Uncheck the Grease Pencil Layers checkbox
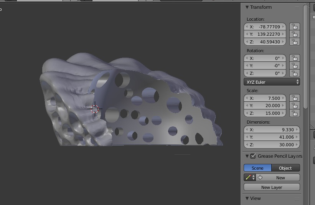This screenshot has width=315, height=205. coord(253,156)
